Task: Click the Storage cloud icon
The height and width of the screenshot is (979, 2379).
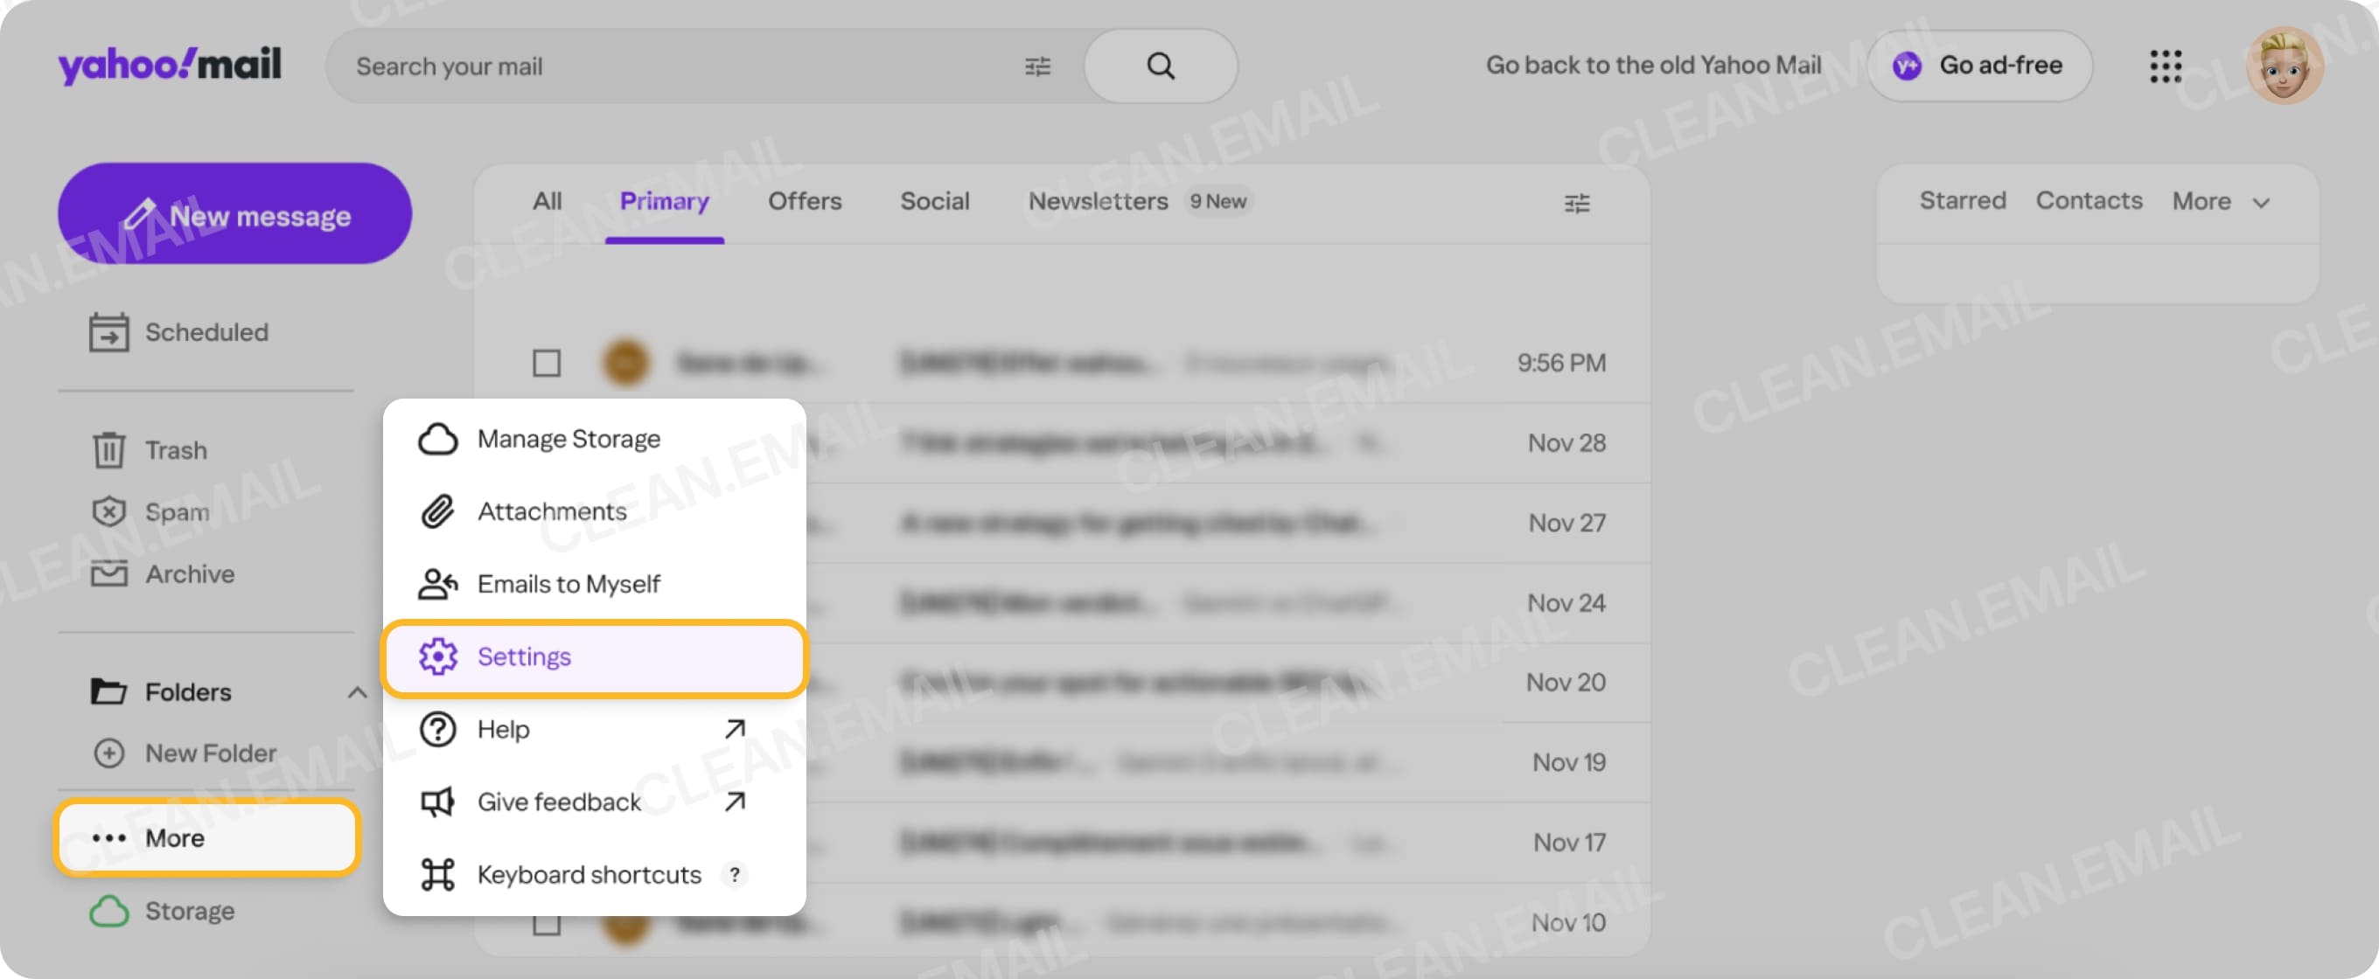Action: click(x=109, y=911)
